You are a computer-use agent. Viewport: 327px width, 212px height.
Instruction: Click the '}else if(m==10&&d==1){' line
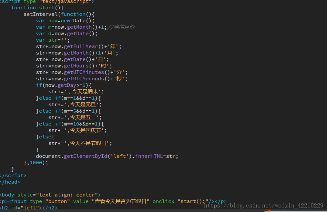tap(70, 124)
